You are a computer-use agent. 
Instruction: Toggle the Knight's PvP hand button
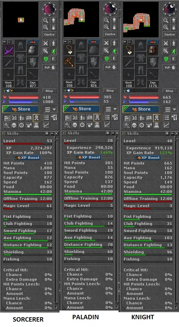point(170,68)
